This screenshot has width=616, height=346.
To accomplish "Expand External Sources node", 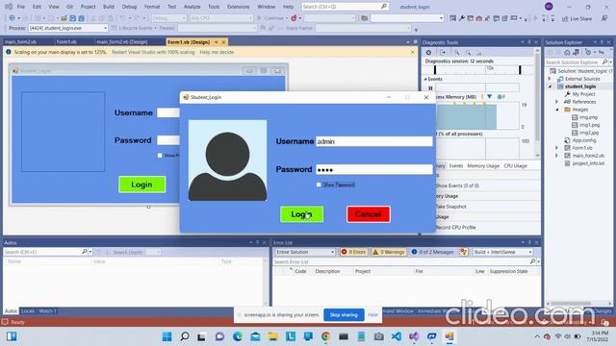I will coord(550,79).
